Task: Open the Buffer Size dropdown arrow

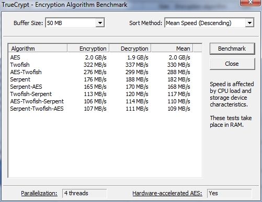Action: click(x=100, y=23)
